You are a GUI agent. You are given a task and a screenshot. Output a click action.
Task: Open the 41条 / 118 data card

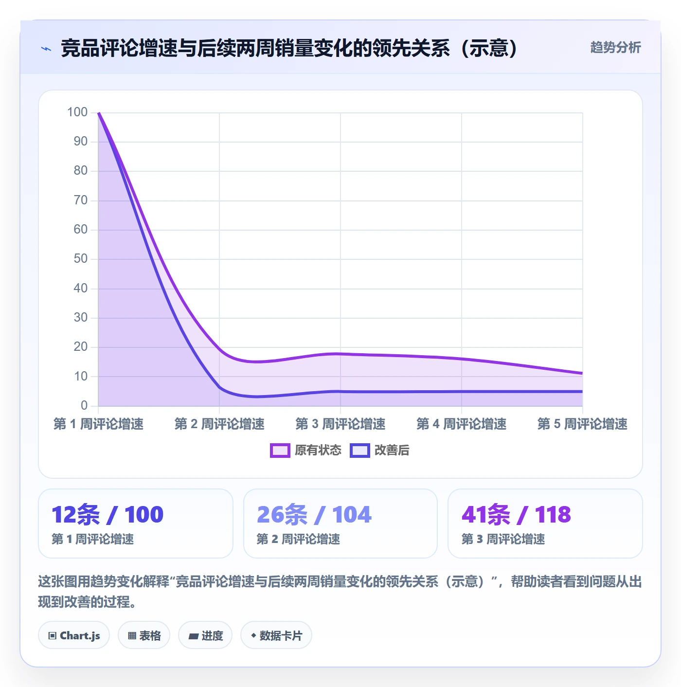[545, 524]
